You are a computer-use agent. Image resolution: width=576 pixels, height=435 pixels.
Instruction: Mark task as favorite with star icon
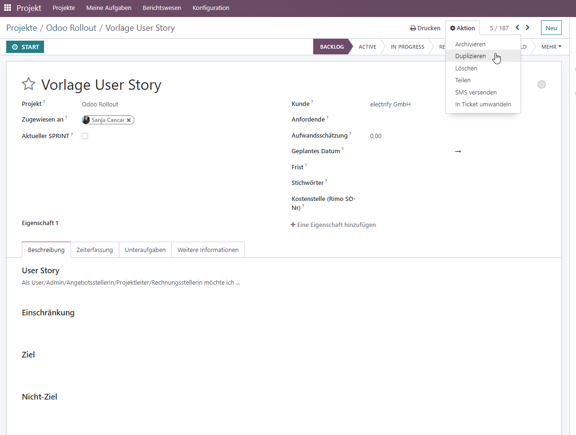coord(29,84)
